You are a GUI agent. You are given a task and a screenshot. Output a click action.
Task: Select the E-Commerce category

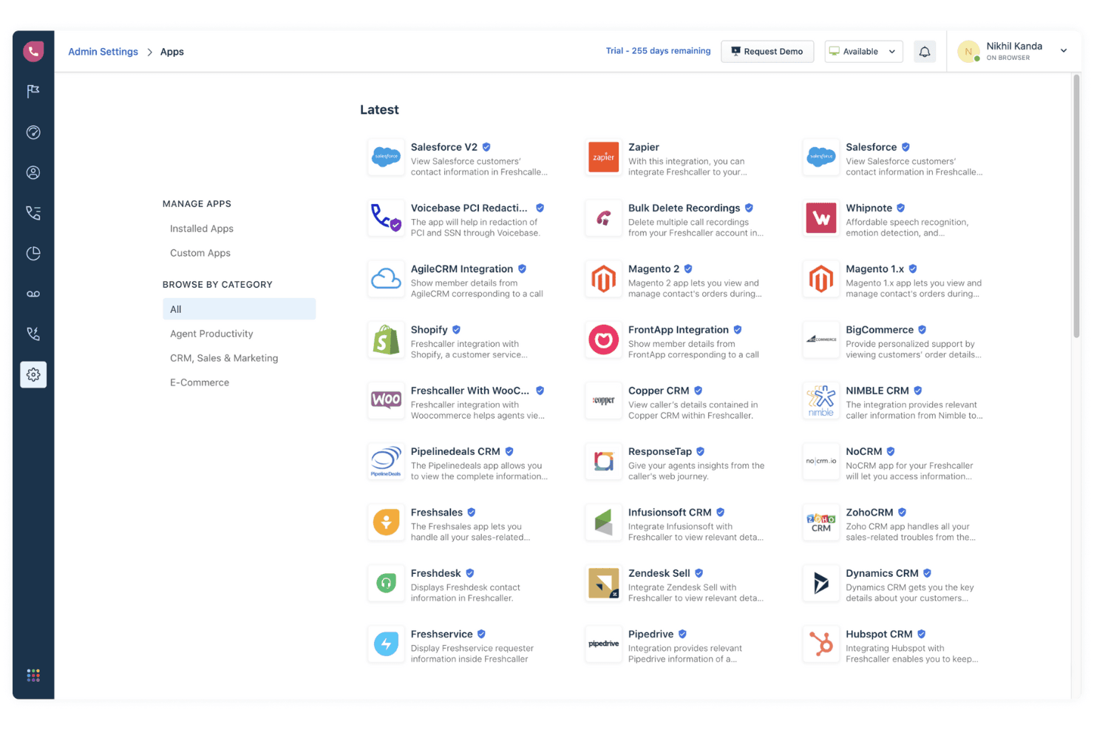200,382
